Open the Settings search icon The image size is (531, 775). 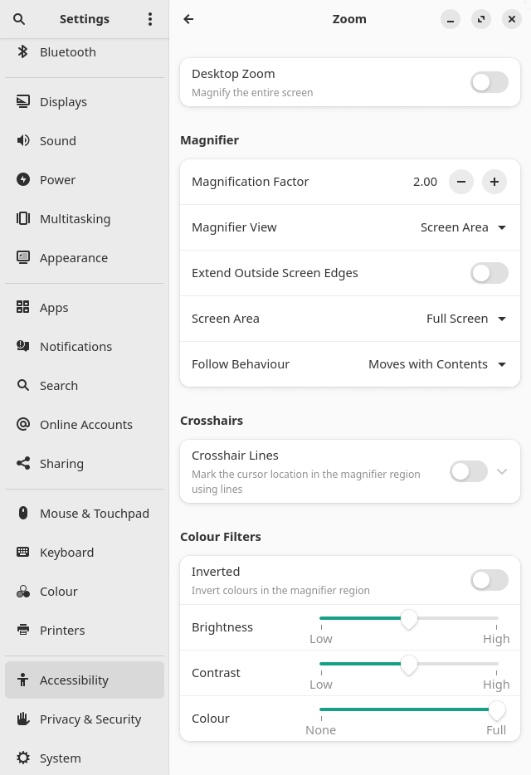(19, 19)
